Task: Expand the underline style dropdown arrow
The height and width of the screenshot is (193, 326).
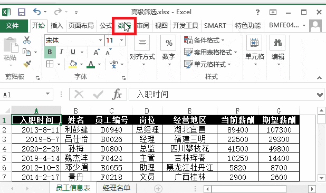Action: [x=82, y=52]
